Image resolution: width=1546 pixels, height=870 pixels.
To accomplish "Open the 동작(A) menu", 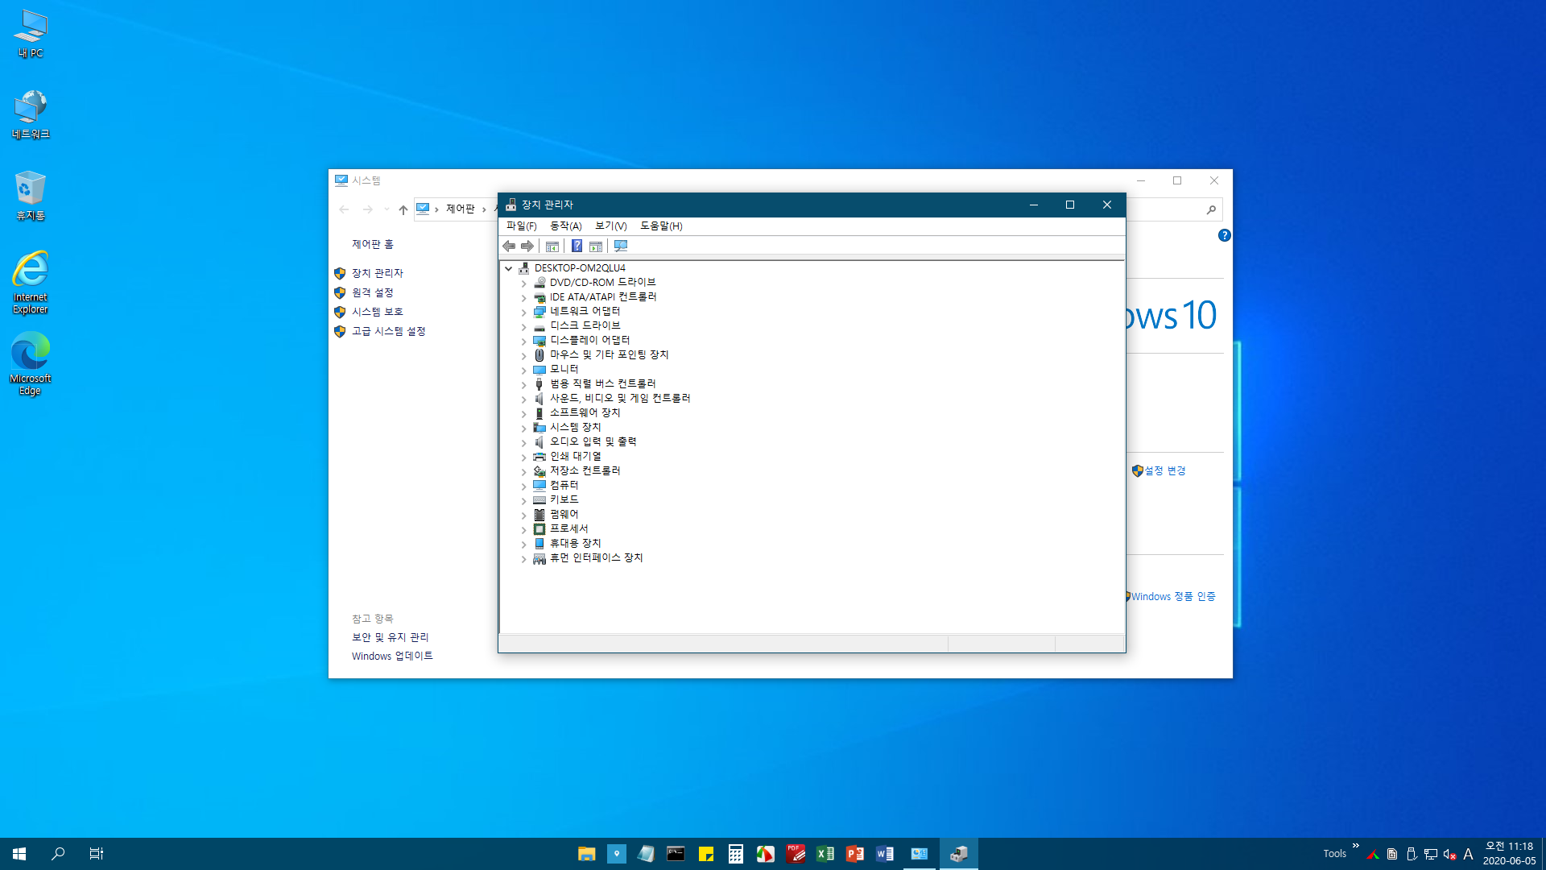I will (565, 226).
